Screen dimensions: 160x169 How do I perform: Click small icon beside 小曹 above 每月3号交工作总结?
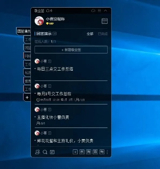point(50,86)
